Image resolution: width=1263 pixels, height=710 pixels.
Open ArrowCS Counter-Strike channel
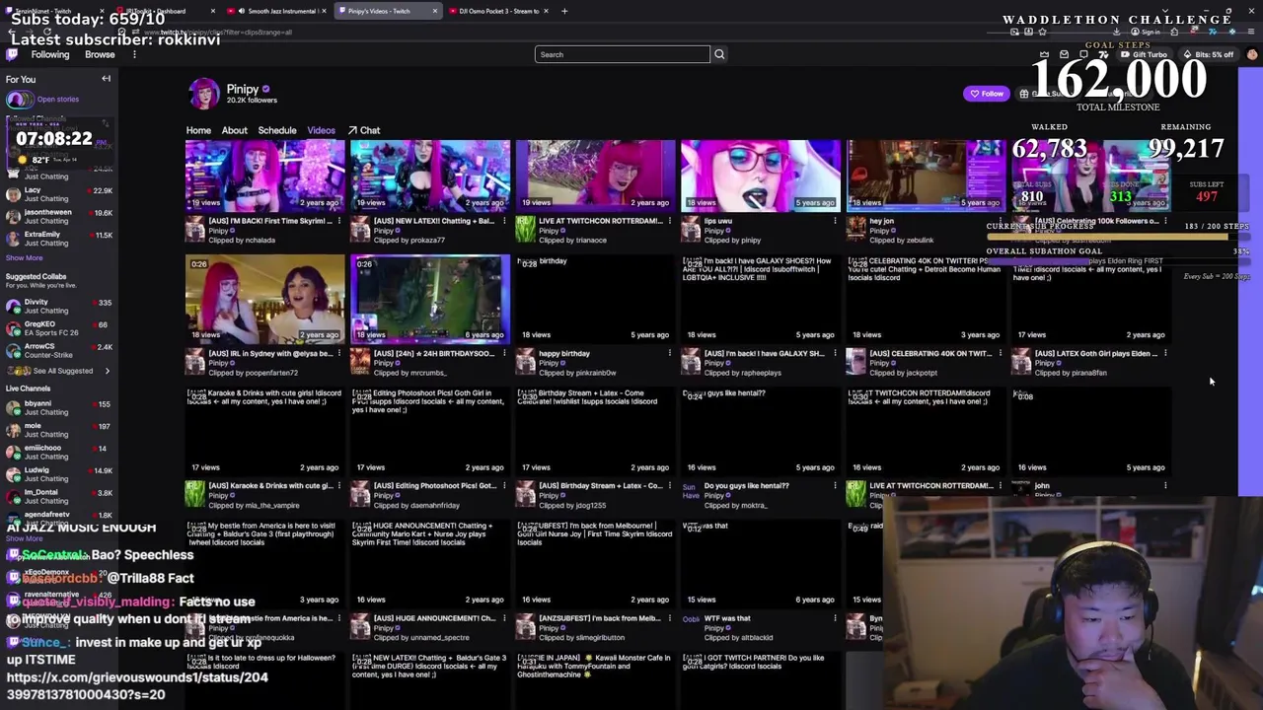coord(59,350)
